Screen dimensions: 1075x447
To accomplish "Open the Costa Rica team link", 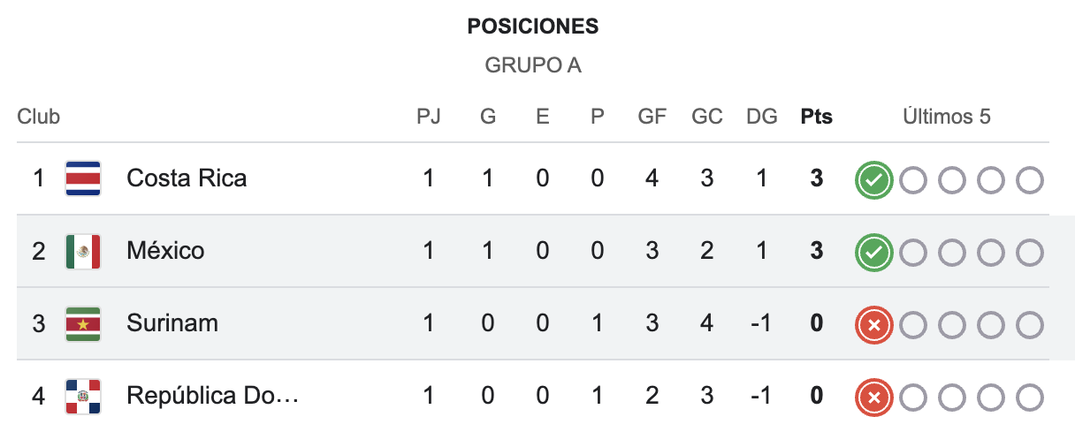I will [x=187, y=178].
